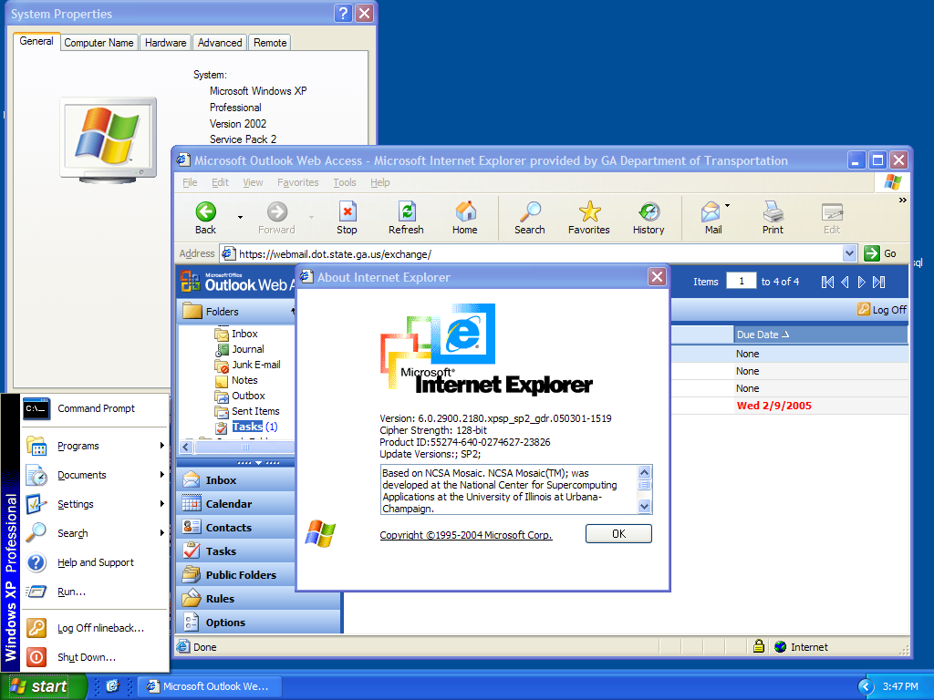Image resolution: width=934 pixels, height=700 pixels.
Task: Click the Print toolbar icon
Action: (773, 218)
